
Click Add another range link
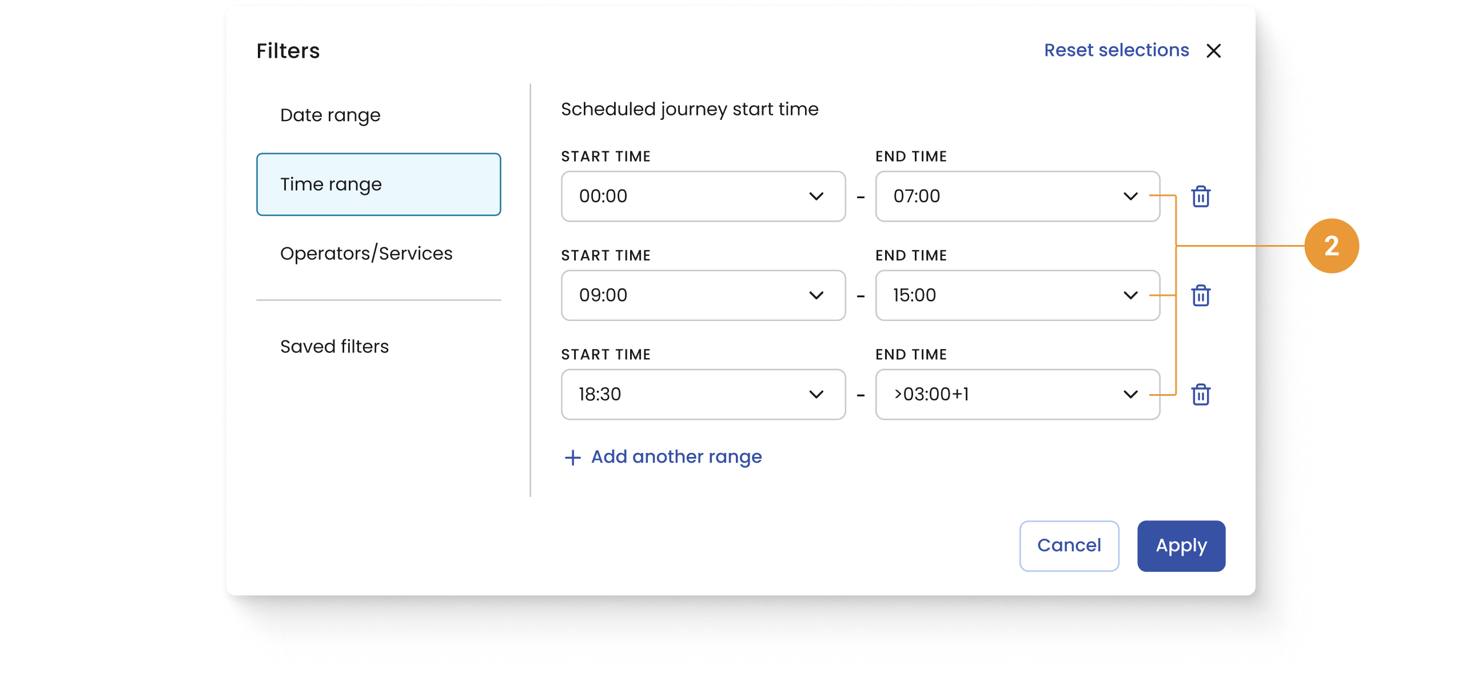pos(676,457)
